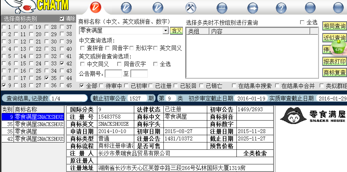Uncheck class 42 checkbox

(x=62, y=63)
